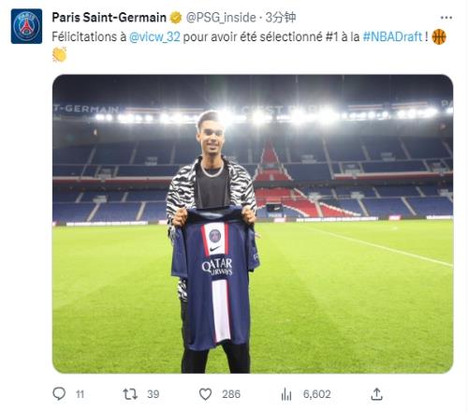Open the @vicw_32 mention link
468x412 pixels.
point(154,37)
